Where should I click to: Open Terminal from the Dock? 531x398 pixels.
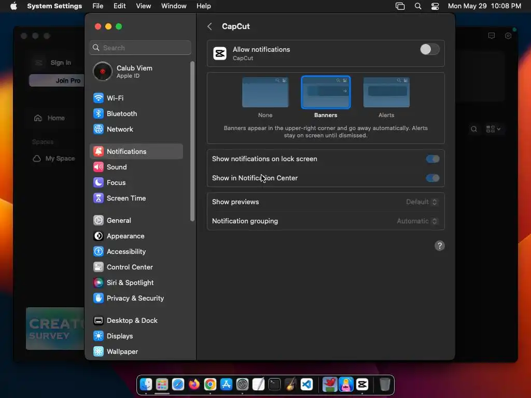(274, 385)
